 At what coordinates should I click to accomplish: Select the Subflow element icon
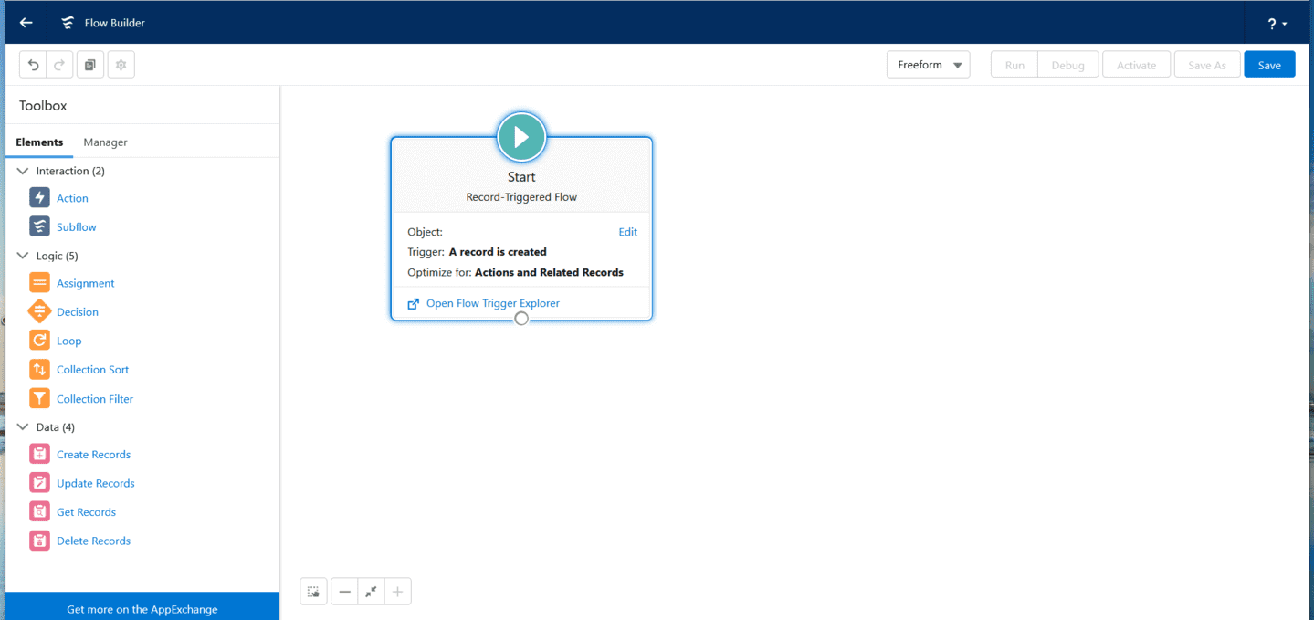[40, 226]
